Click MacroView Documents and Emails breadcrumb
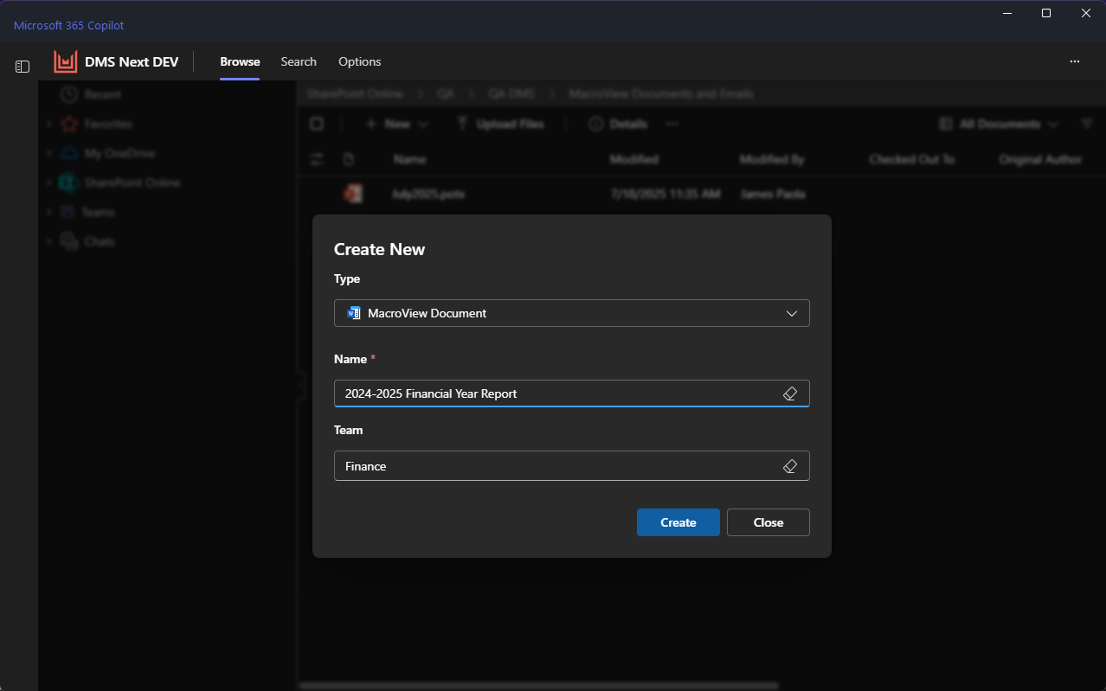The width and height of the screenshot is (1106, 691). point(661,93)
